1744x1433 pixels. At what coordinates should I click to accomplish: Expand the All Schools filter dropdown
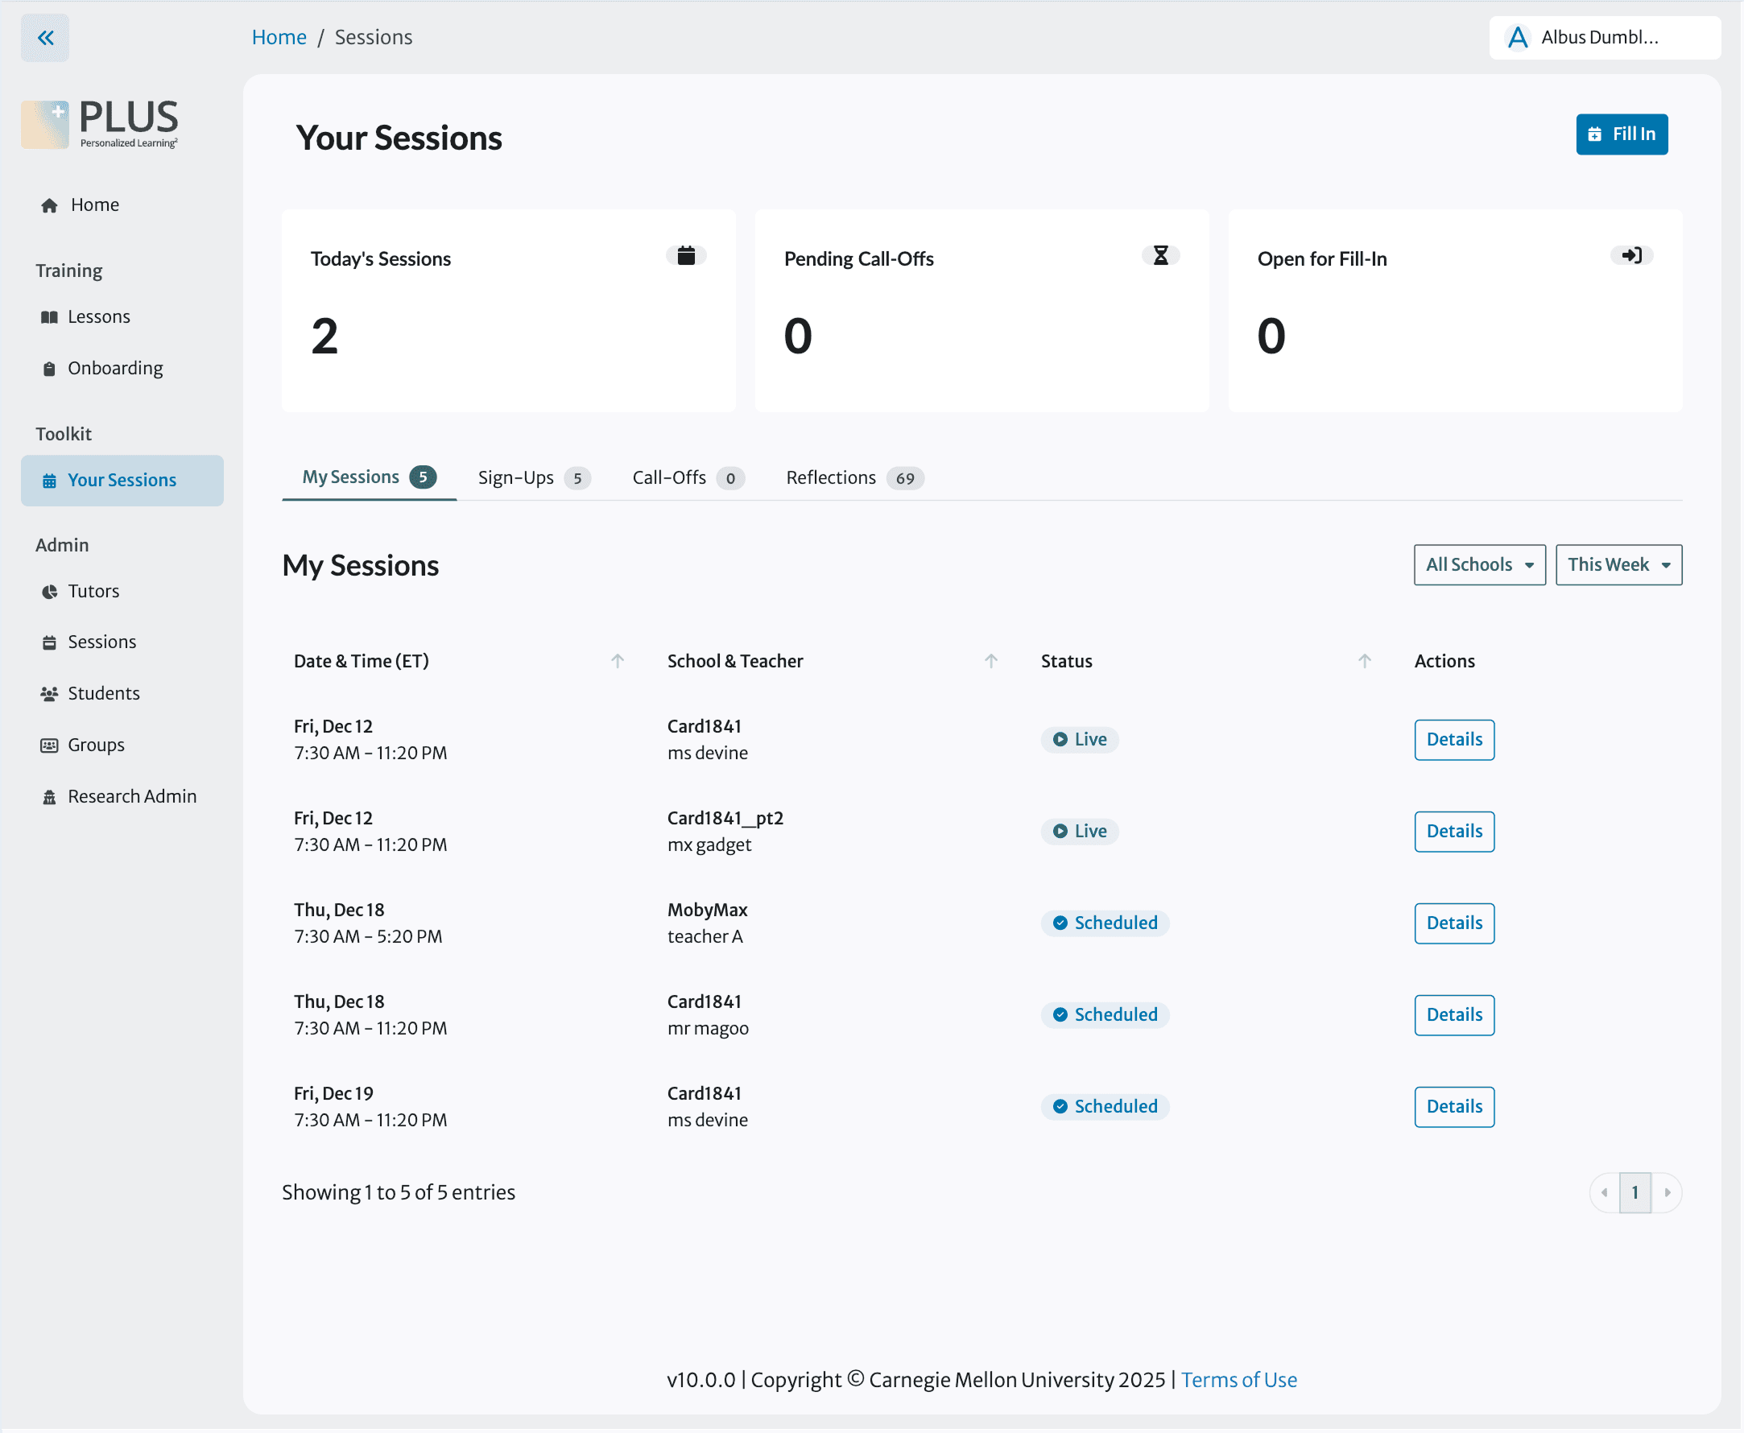(1478, 564)
